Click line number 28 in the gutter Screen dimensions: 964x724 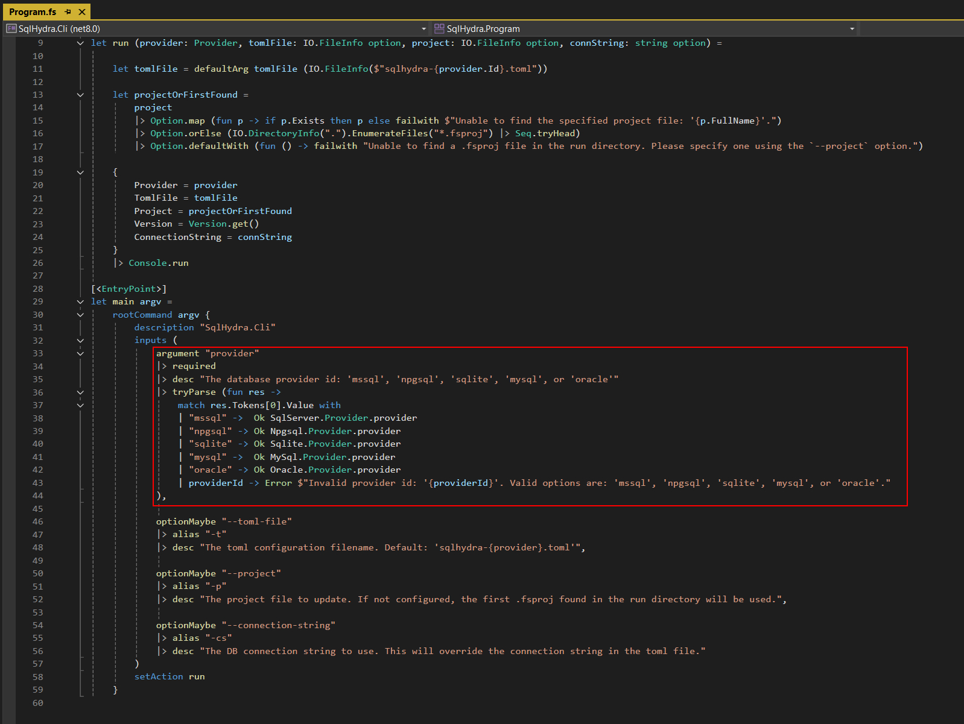pos(37,289)
